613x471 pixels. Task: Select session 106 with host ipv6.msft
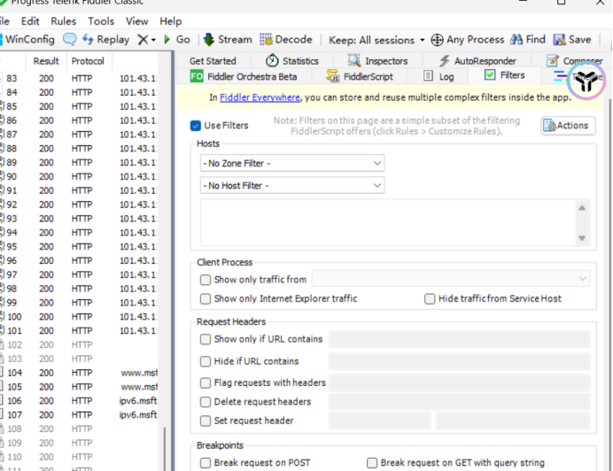click(78, 401)
